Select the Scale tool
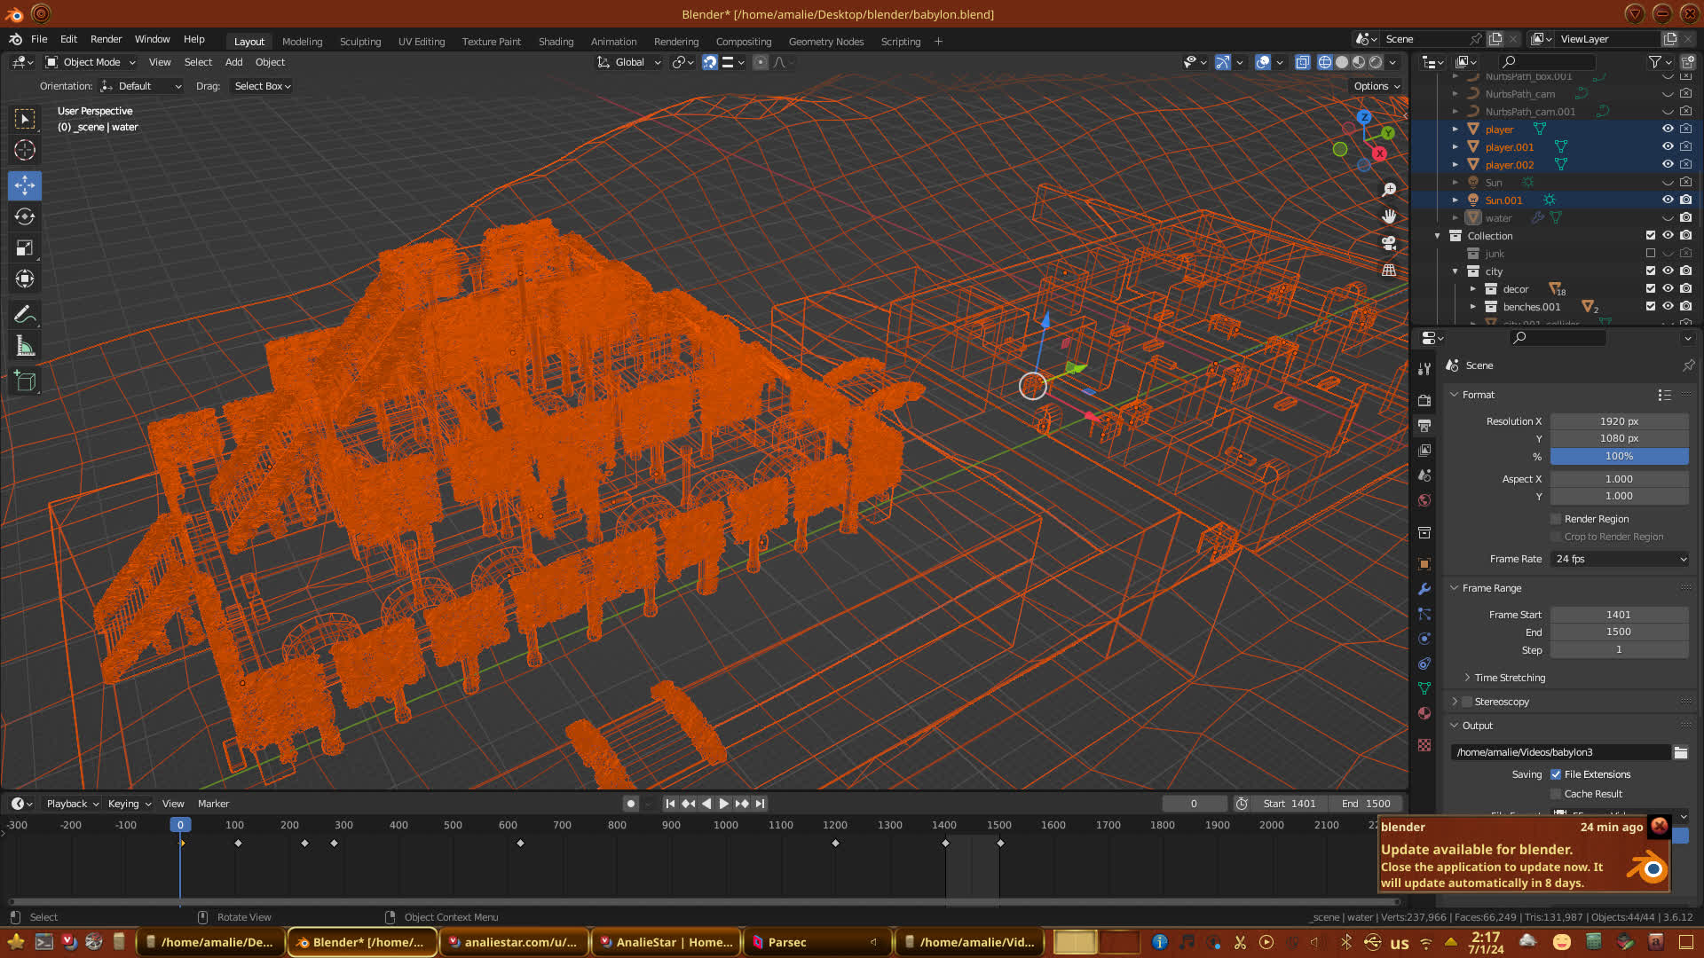This screenshot has width=1704, height=958. [25, 247]
